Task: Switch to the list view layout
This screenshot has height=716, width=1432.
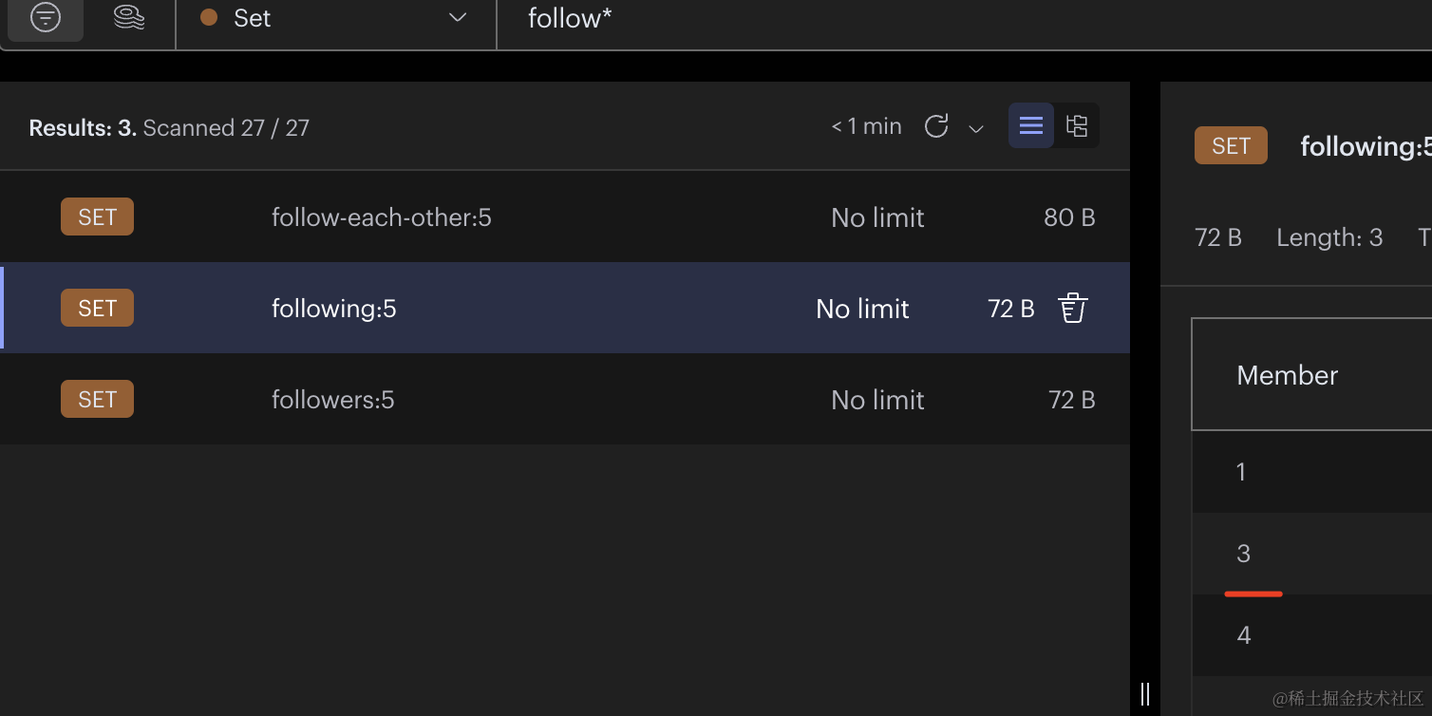Action: point(1031,125)
